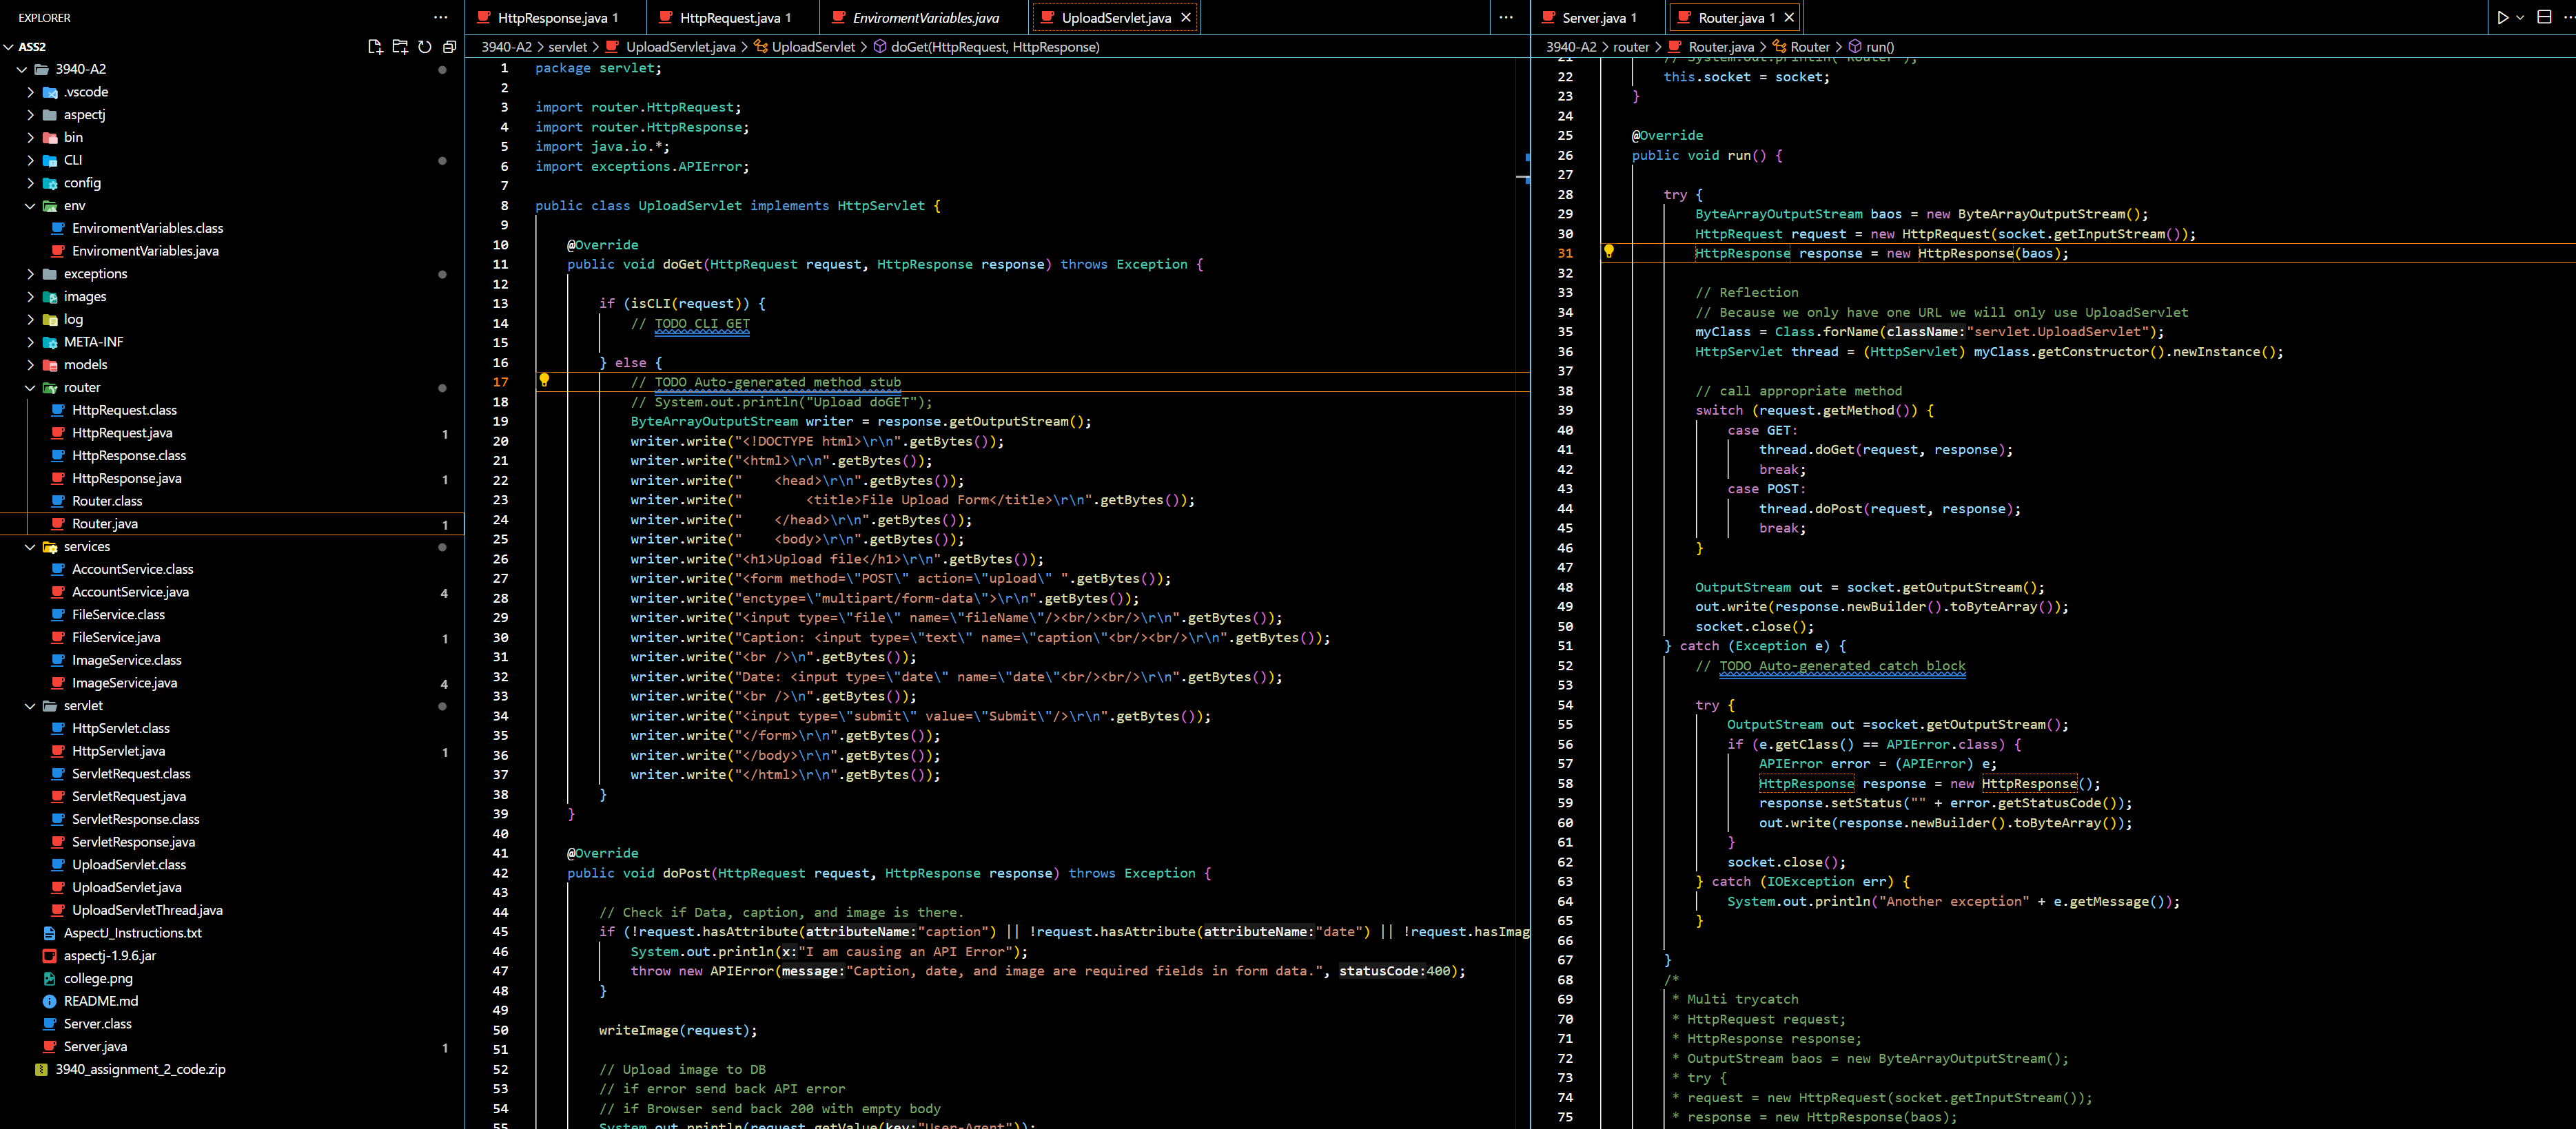Click the New File icon in Explorer
Screen dimensions: 2576x1129
pos(375,46)
